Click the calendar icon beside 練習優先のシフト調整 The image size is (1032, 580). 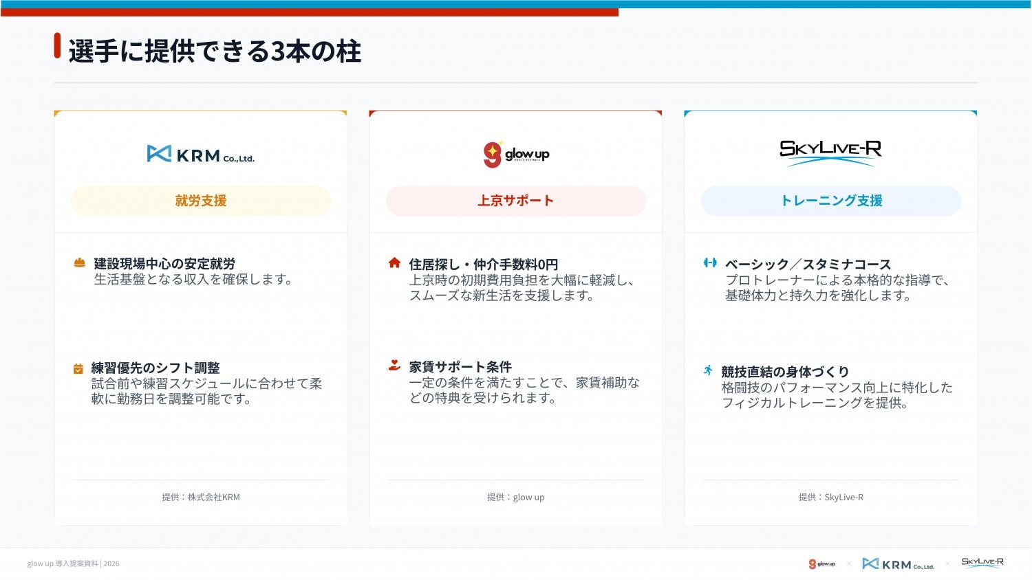pos(78,369)
